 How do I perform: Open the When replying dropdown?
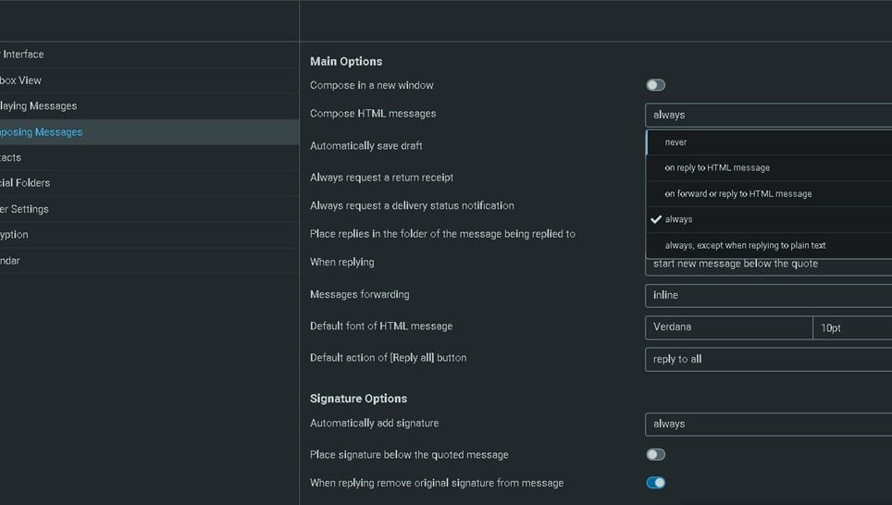pyautogui.click(x=768, y=265)
